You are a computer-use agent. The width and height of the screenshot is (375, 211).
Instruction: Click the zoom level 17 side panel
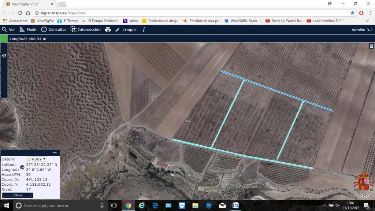[x=4, y=70]
